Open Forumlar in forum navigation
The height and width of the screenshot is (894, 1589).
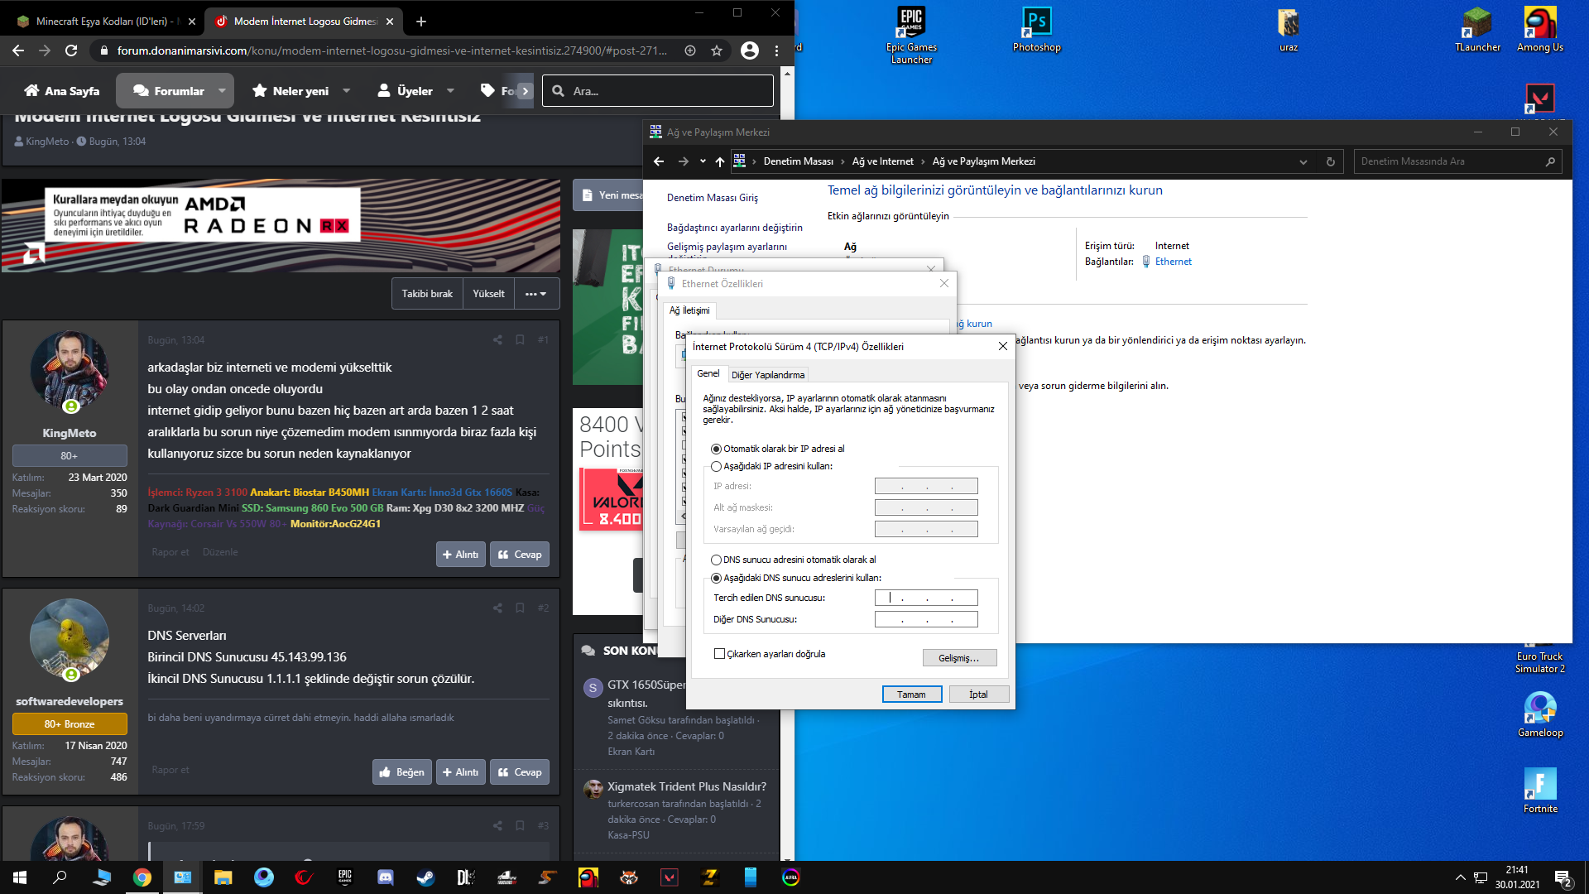(169, 91)
